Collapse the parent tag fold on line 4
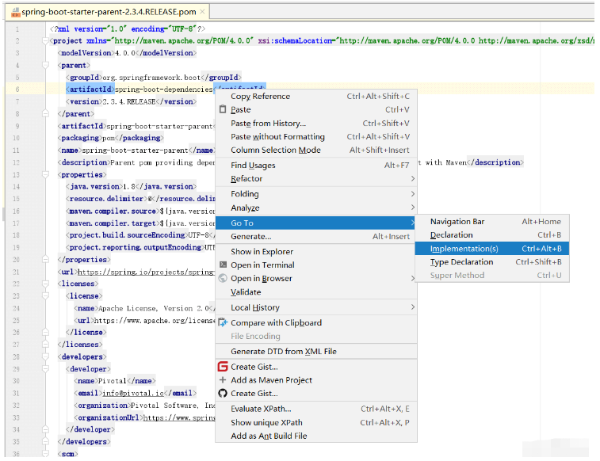Screen dimensions: 600x461 coord(45,65)
